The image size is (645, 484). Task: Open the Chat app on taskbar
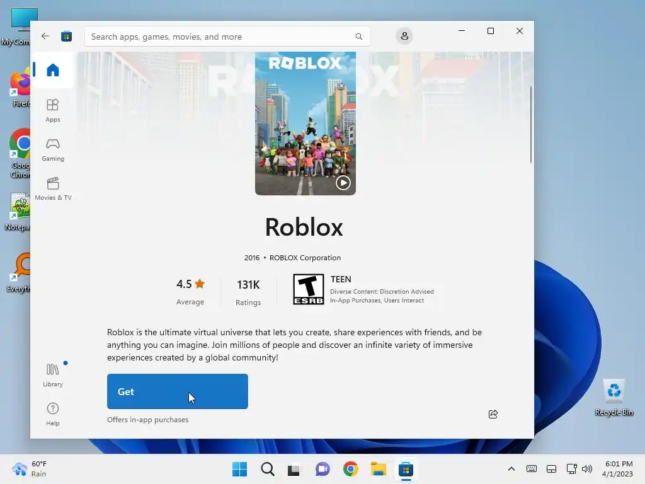(322, 469)
